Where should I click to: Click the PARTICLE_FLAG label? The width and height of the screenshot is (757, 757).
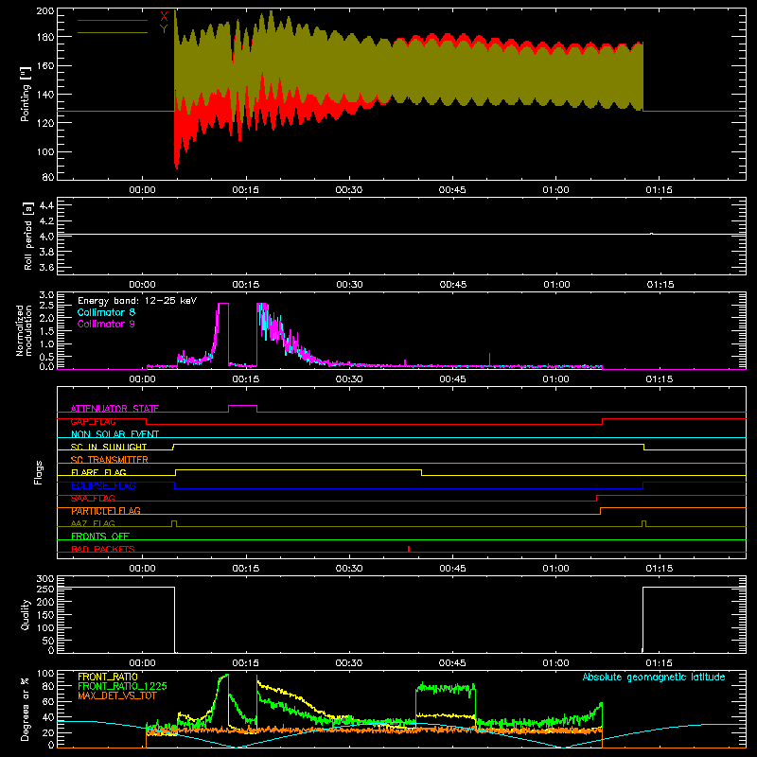pyautogui.click(x=106, y=510)
